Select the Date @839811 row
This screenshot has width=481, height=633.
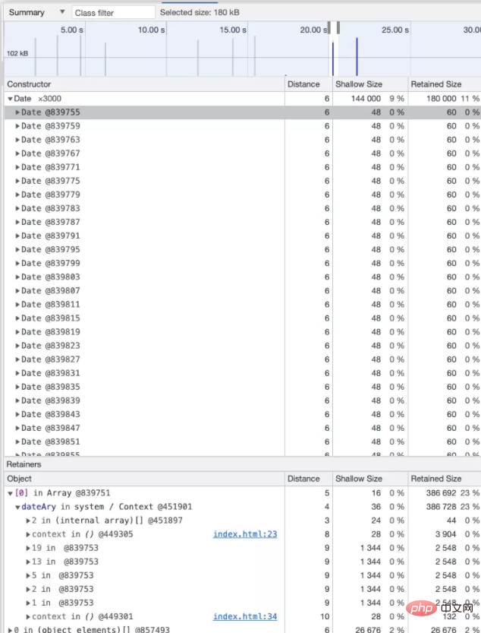coord(242,305)
